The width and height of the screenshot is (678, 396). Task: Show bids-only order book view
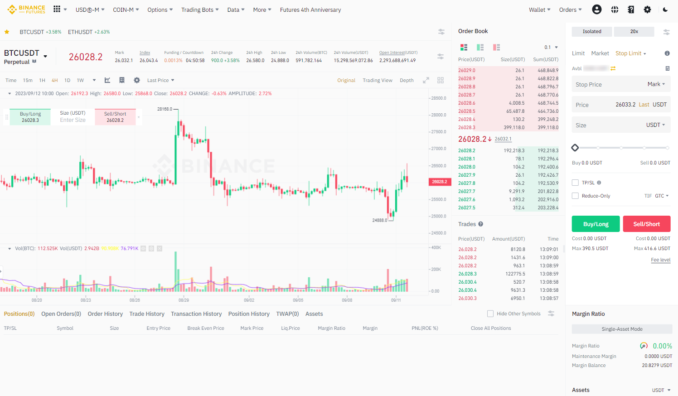[x=480, y=47]
